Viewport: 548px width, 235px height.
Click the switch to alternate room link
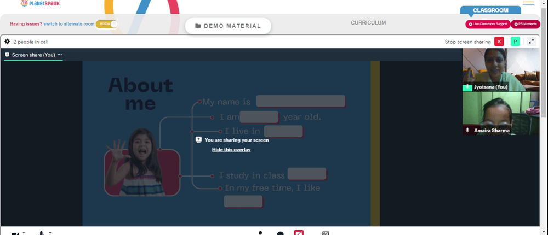tap(69, 24)
